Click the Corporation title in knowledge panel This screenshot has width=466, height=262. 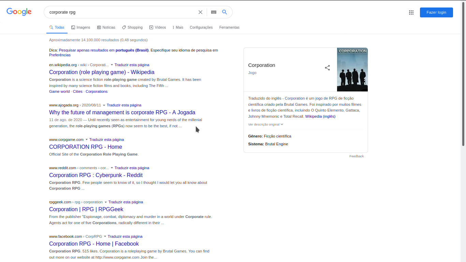coord(262,65)
